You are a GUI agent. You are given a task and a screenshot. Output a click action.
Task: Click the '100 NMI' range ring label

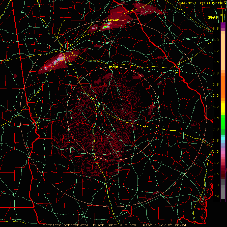click(x=113, y=20)
